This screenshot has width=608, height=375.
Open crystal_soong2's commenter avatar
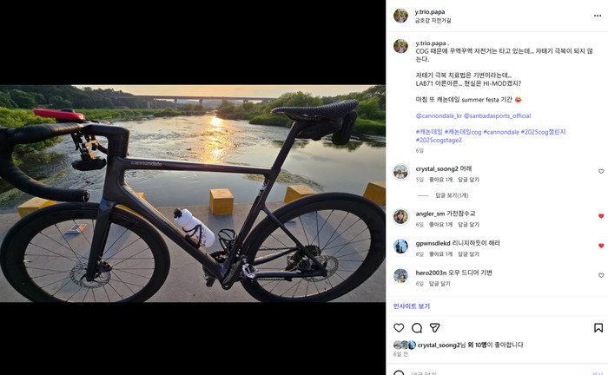point(400,172)
